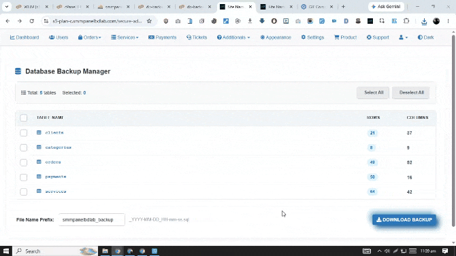The width and height of the screenshot is (456, 256).
Task: Click the shield extension icon
Action: [166, 21]
